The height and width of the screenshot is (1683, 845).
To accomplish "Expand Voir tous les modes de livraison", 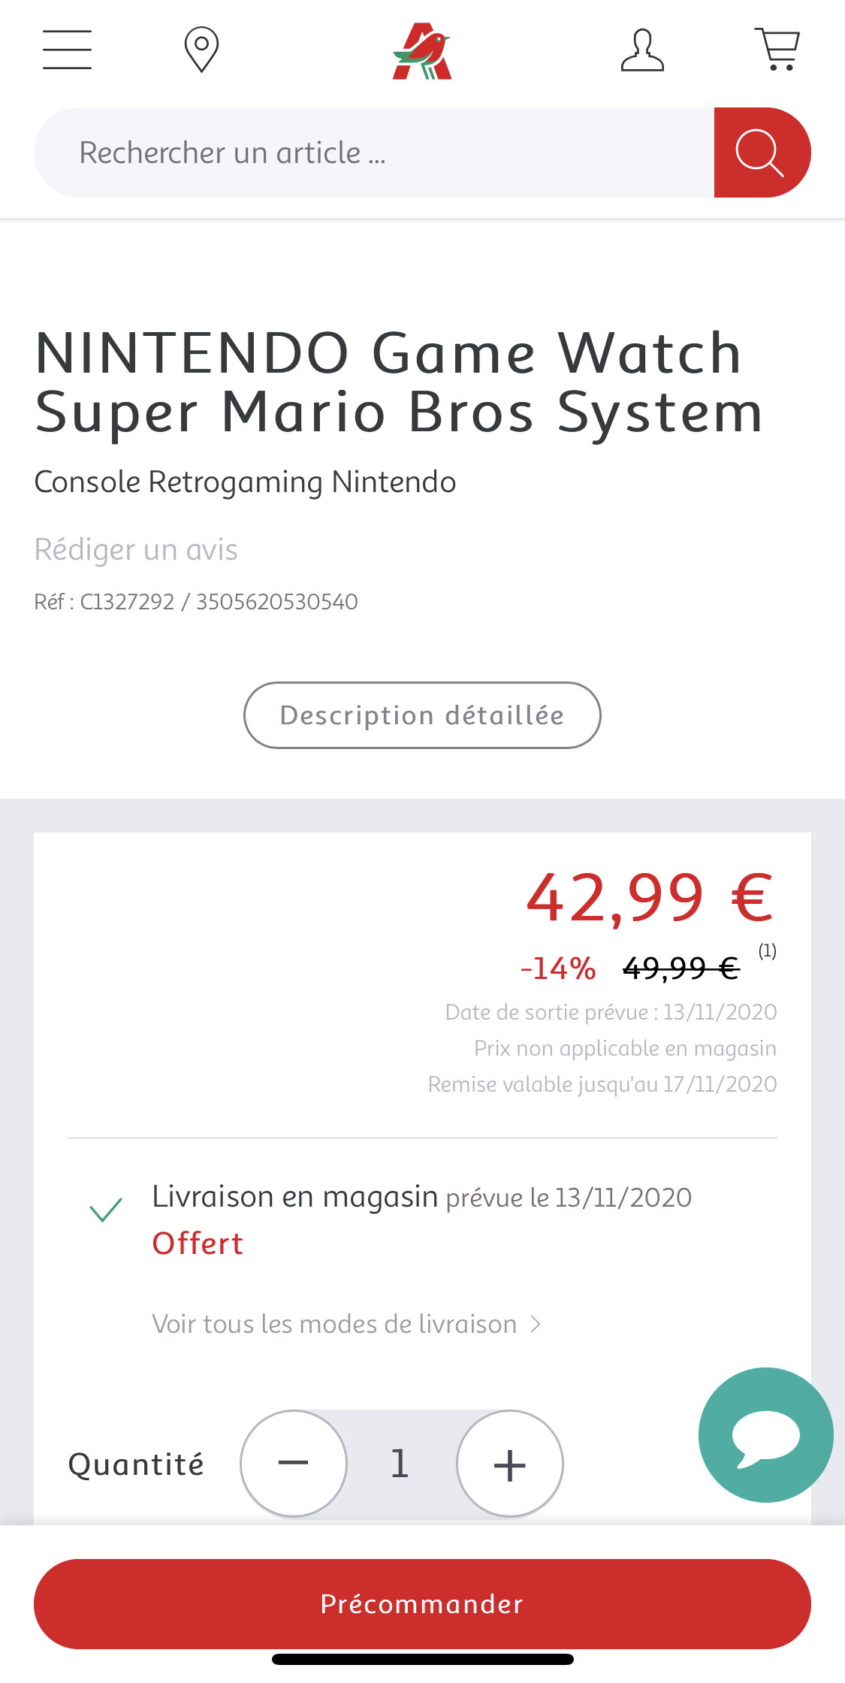I will [x=334, y=1324].
